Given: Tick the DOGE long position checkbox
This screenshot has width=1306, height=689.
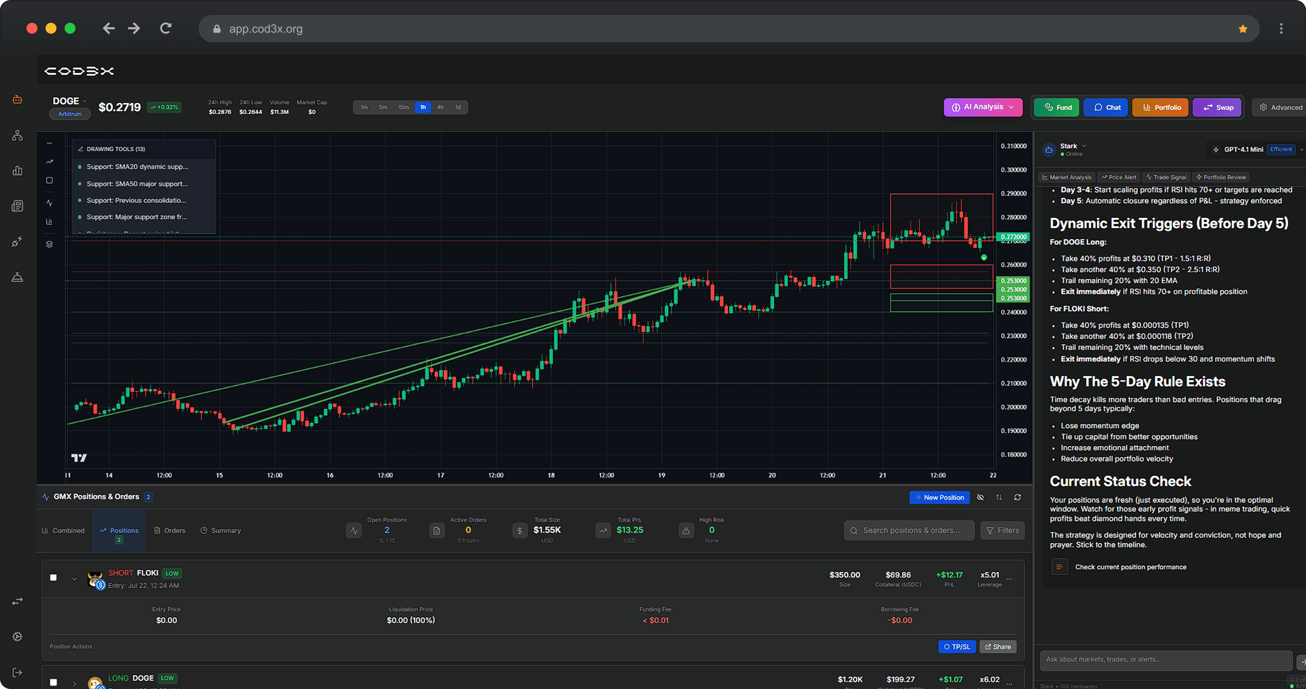Looking at the screenshot, I should click(53, 682).
